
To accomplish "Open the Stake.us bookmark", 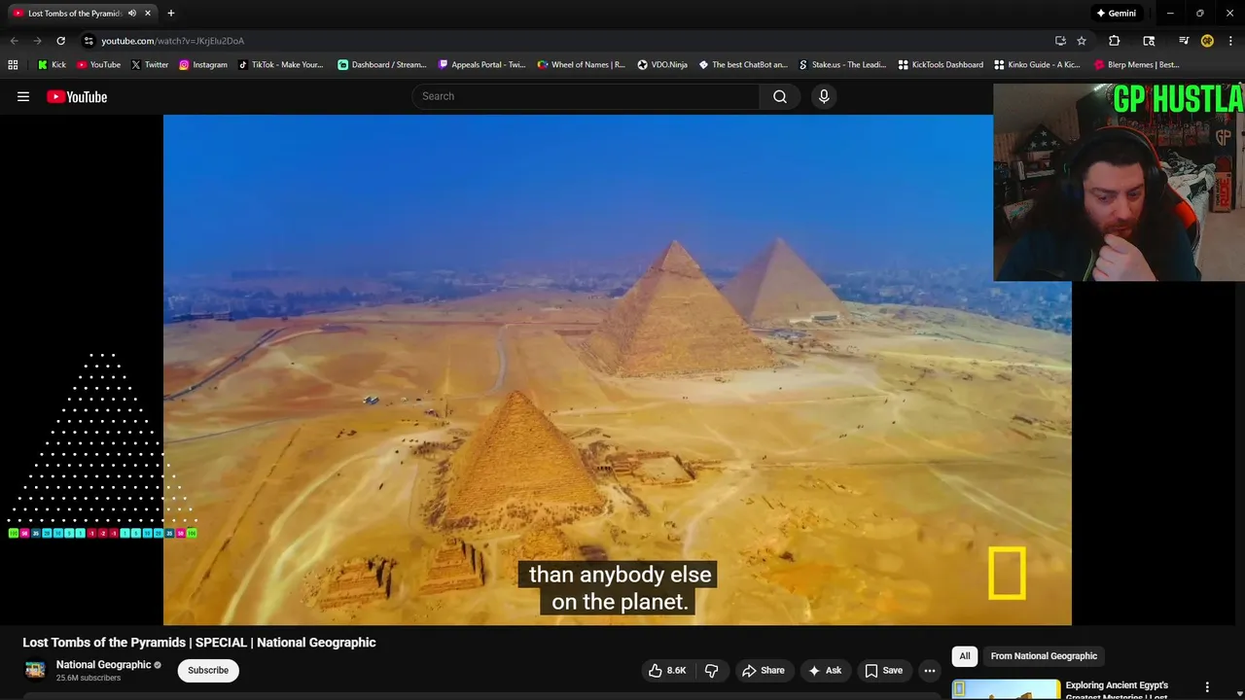I will (x=842, y=65).
